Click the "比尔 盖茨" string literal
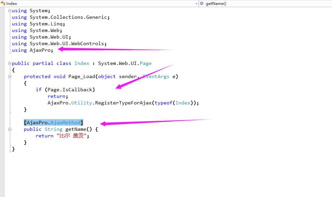The height and width of the screenshot is (197, 332). (71, 136)
